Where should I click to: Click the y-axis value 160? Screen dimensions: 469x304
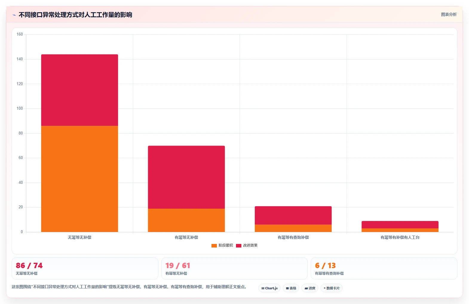(20, 34)
